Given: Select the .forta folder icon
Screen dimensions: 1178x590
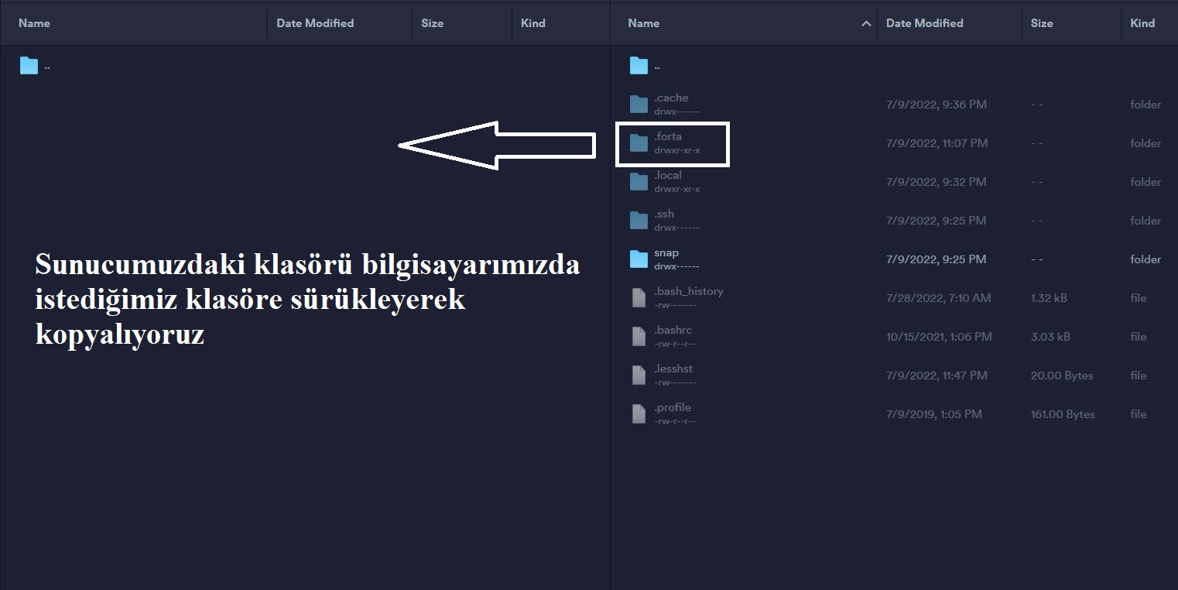Looking at the screenshot, I should (x=639, y=143).
